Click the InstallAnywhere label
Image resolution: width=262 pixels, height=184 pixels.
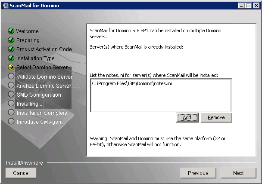point(25,163)
